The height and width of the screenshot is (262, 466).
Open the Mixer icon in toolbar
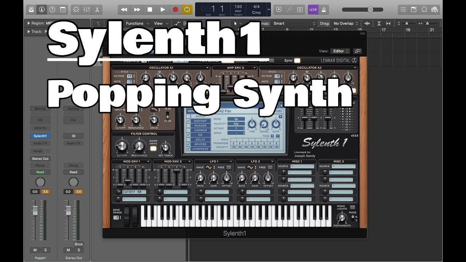coord(87,9)
